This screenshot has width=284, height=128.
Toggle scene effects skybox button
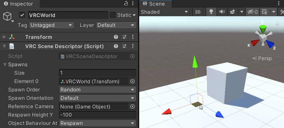point(232,12)
